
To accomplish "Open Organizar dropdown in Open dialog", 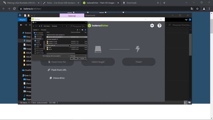I will tap(36, 30).
